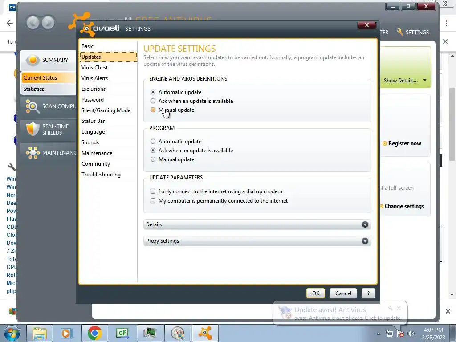Click the avast taskbar icon
This screenshot has height=342, width=456.
[205, 333]
